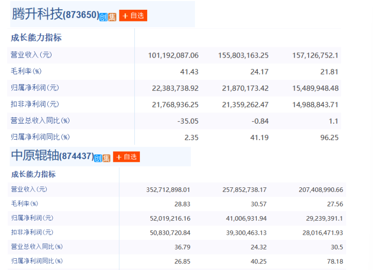This screenshot has width=373, height=270.
Task: Add 腾升科技 to watchlist via +自选
Action: (133, 16)
